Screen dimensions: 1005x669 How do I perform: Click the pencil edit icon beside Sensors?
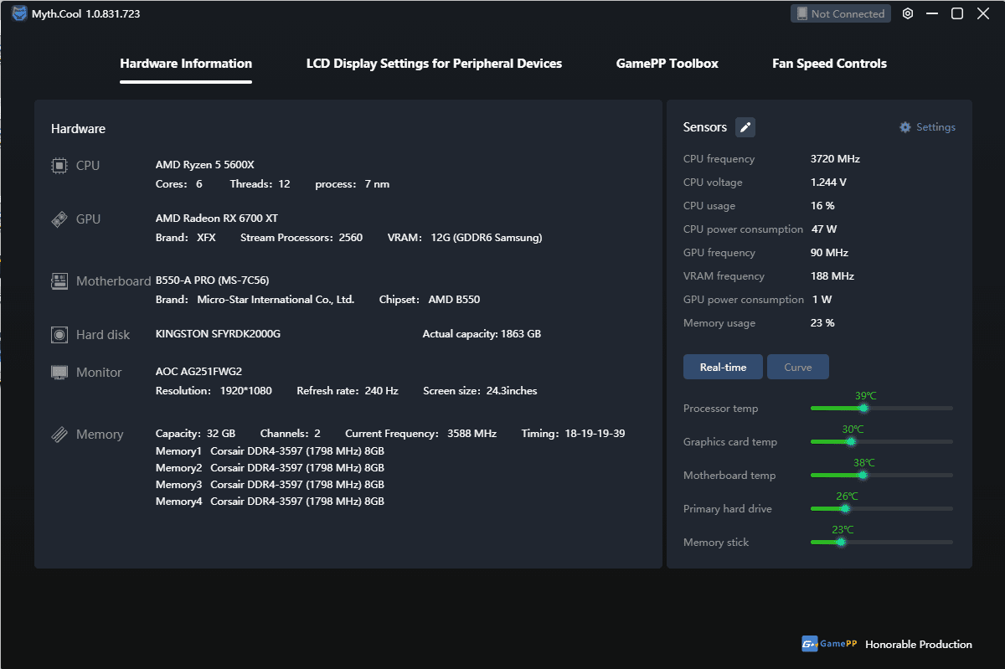tap(745, 127)
